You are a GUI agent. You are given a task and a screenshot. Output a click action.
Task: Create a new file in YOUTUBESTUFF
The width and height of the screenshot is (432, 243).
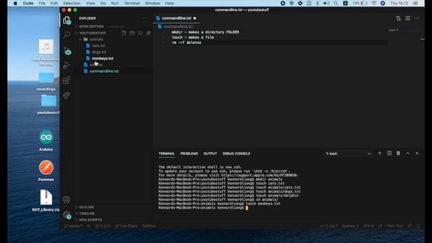point(124,33)
